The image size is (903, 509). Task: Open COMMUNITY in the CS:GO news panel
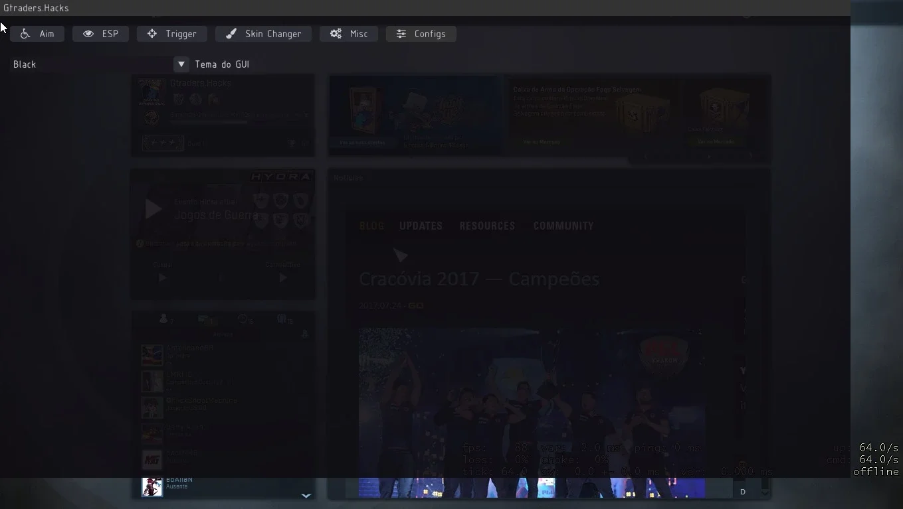point(563,226)
